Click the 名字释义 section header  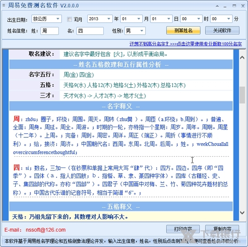click(x=121, y=106)
